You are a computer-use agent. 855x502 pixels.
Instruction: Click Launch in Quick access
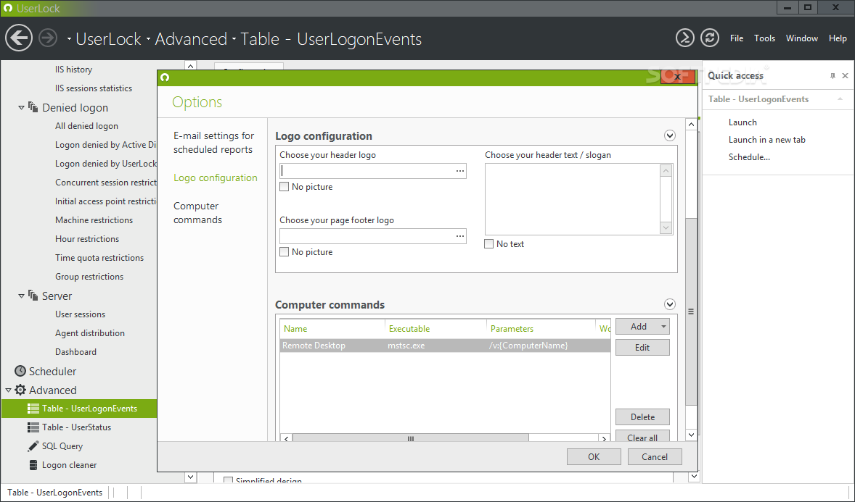pos(742,122)
